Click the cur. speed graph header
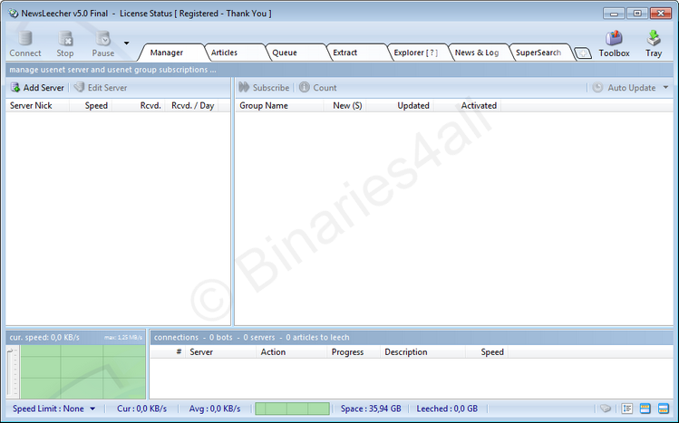This screenshot has height=423, width=679. point(76,337)
